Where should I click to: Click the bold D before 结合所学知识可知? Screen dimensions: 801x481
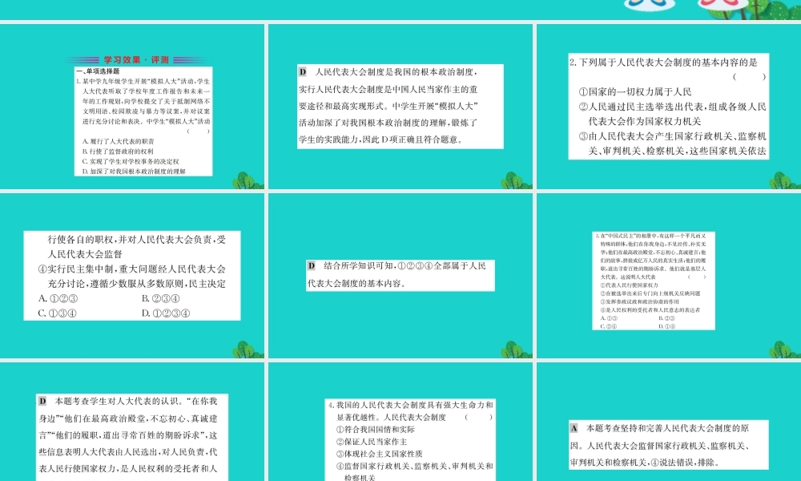tap(311, 266)
